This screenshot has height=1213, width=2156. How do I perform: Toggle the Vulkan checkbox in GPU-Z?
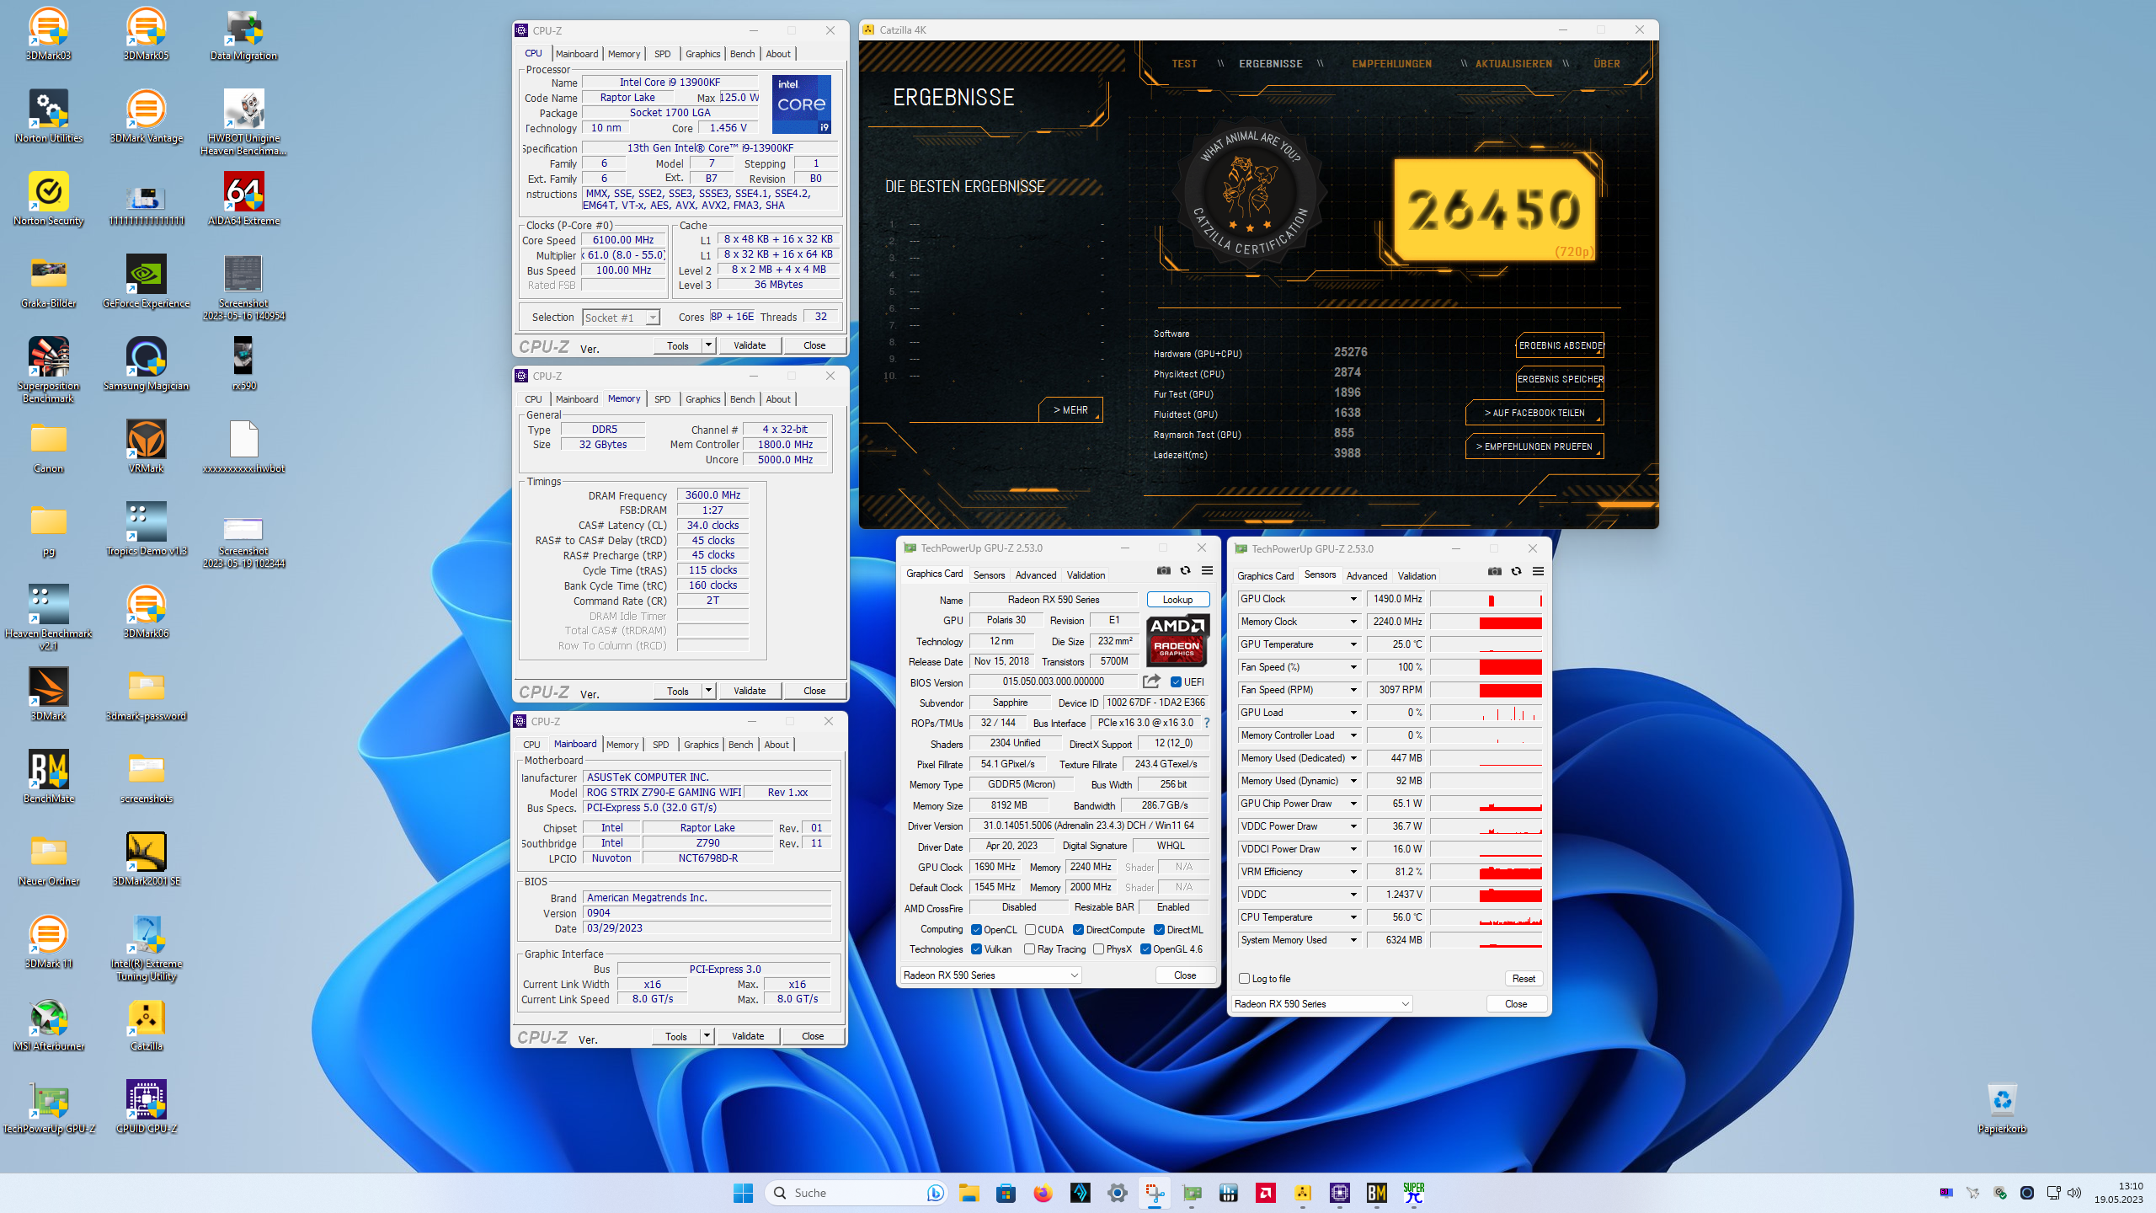coord(976,949)
